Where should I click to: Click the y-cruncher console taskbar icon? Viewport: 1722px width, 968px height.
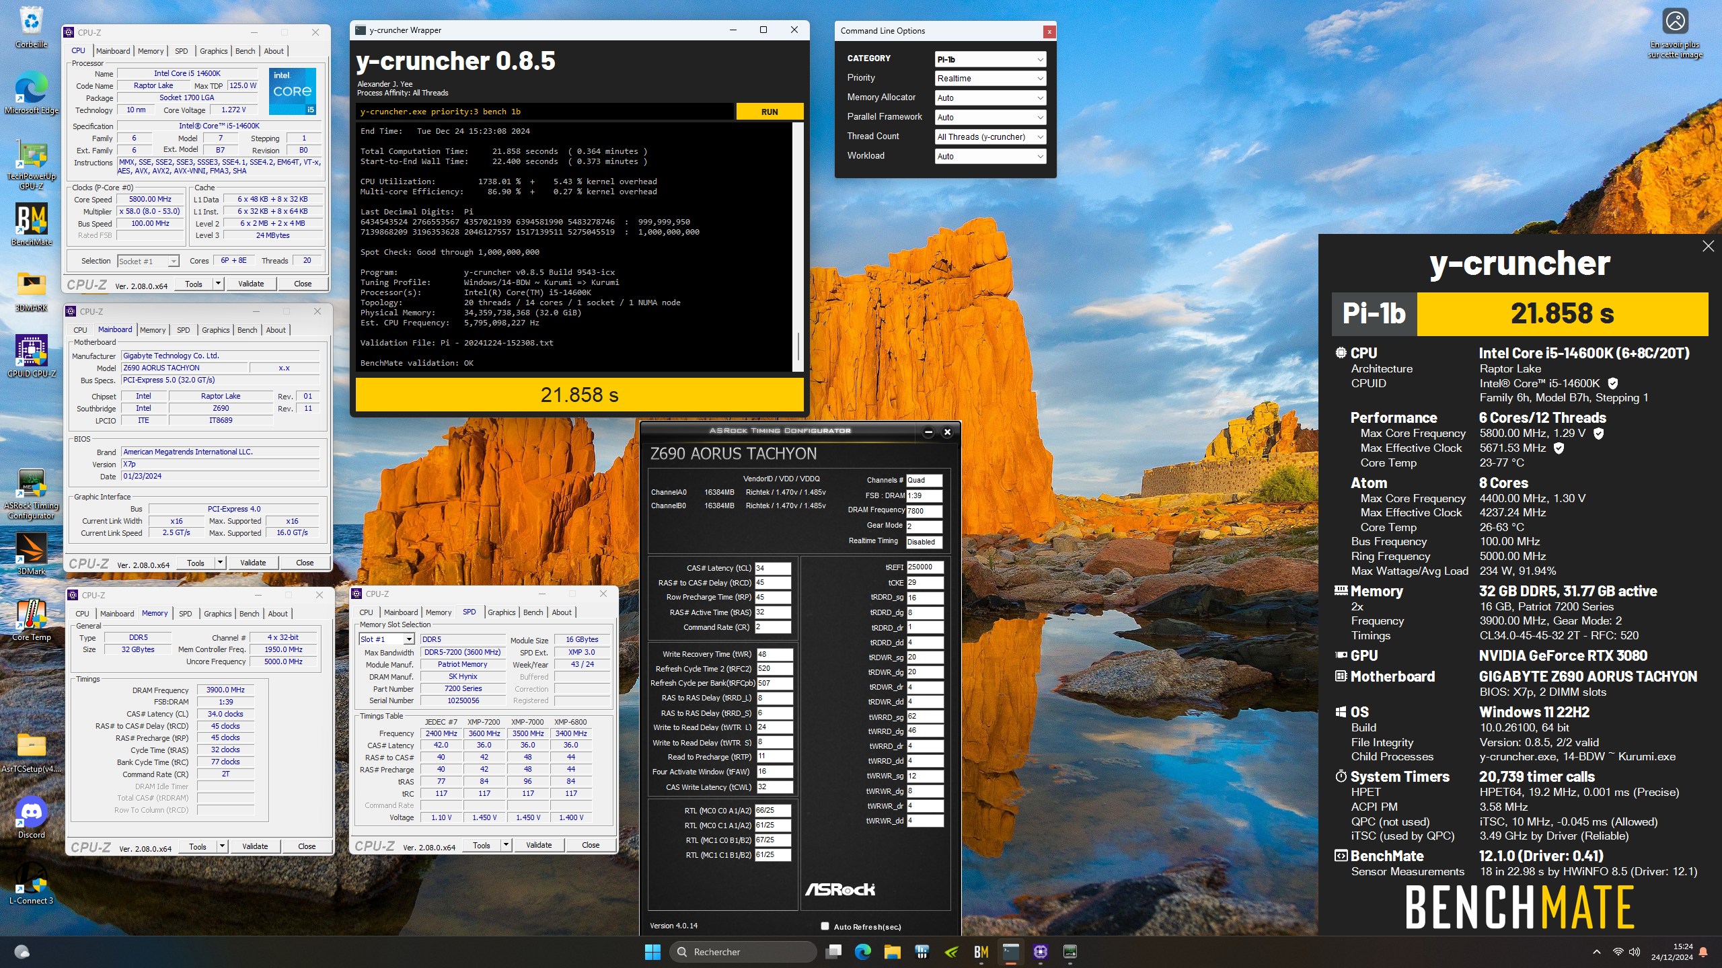(x=1011, y=952)
